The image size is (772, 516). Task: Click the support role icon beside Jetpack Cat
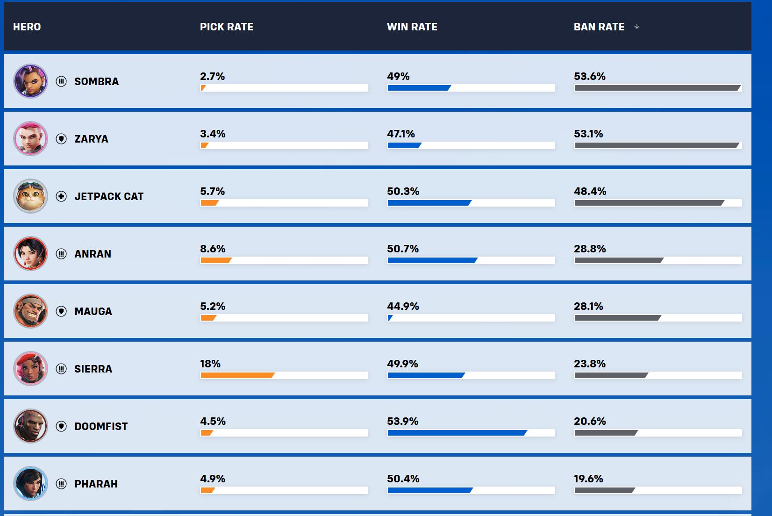coord(61,196)
